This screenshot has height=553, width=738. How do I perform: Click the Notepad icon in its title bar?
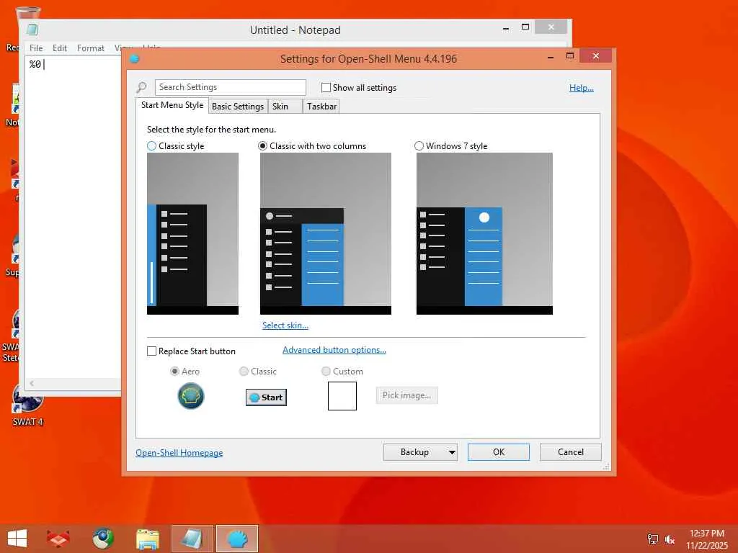[32, 30]
